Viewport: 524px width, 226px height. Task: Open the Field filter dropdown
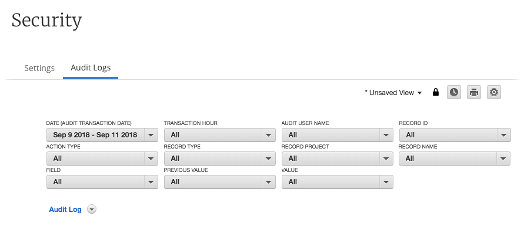coord(102,182)
